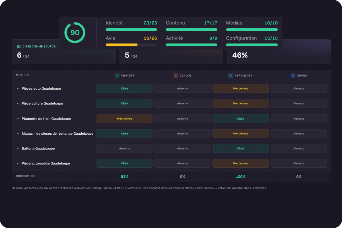
Task: Click the COUVERTURE row label
Action: 25,176
